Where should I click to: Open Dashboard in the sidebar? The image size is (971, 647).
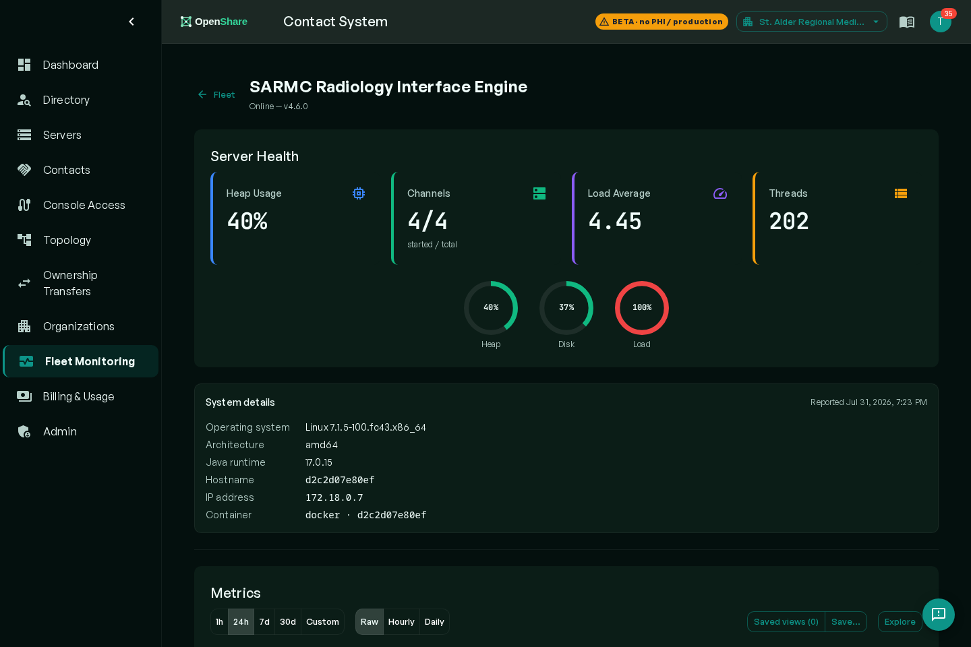pyautogui.click(x=81, y=65)
